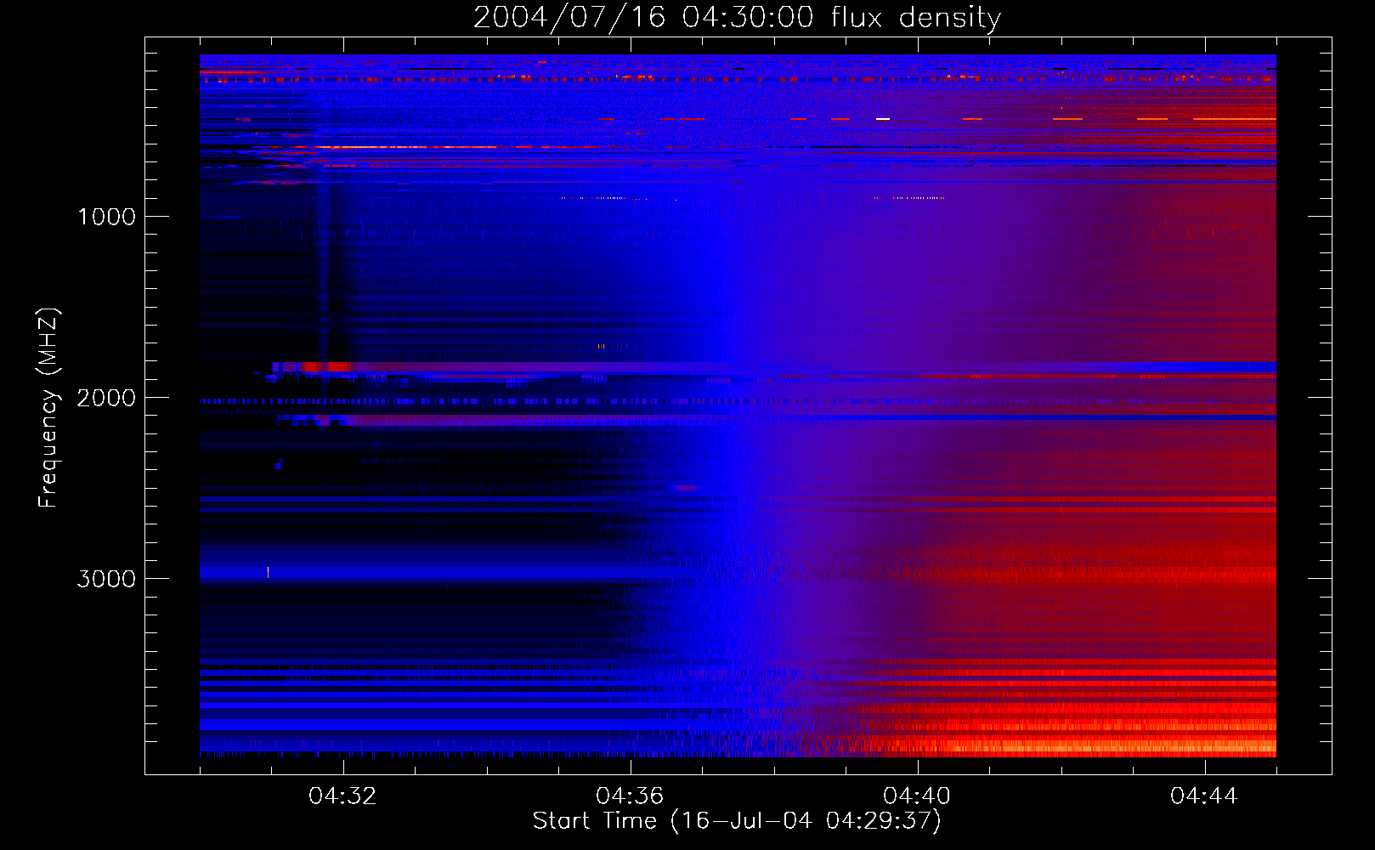Click the 04:40 time tick label

click(917, 796)
